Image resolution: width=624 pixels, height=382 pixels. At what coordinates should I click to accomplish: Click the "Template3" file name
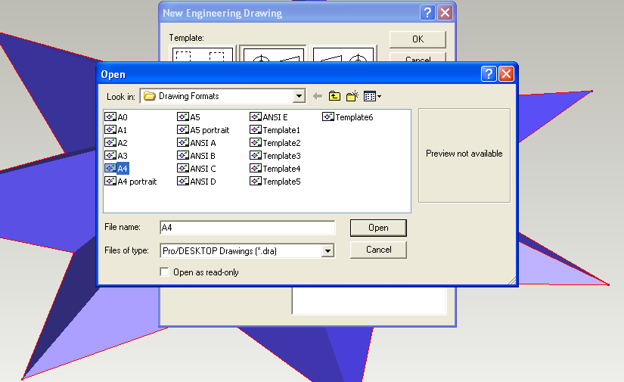click(282, 156)
